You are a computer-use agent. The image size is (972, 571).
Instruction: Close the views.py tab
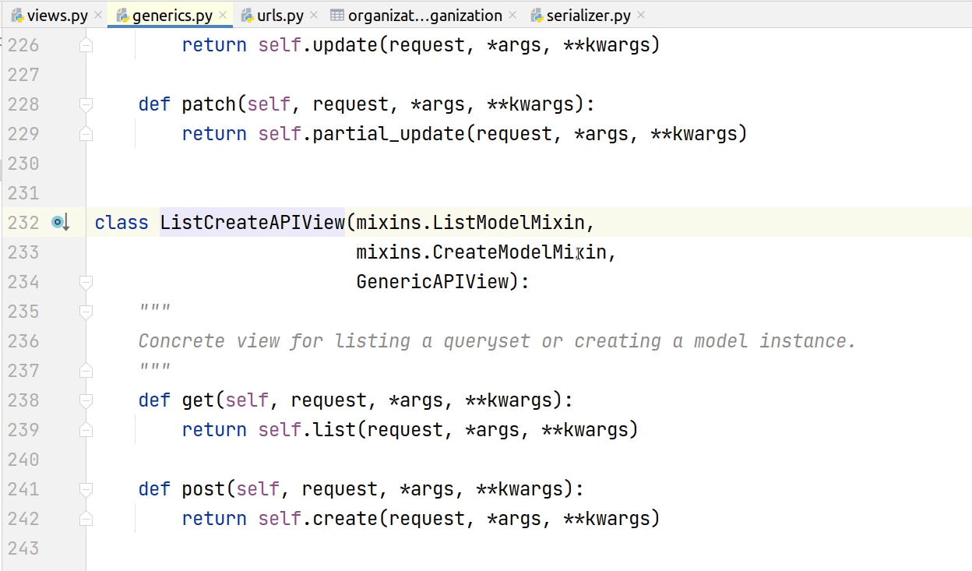(97, 16)
